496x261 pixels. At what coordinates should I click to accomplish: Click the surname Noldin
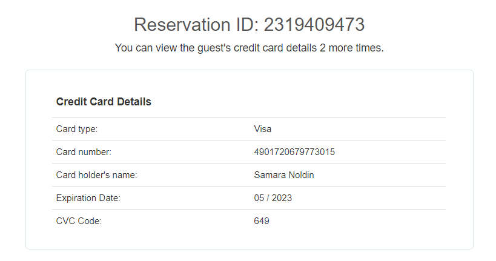(x=301, y=175)
